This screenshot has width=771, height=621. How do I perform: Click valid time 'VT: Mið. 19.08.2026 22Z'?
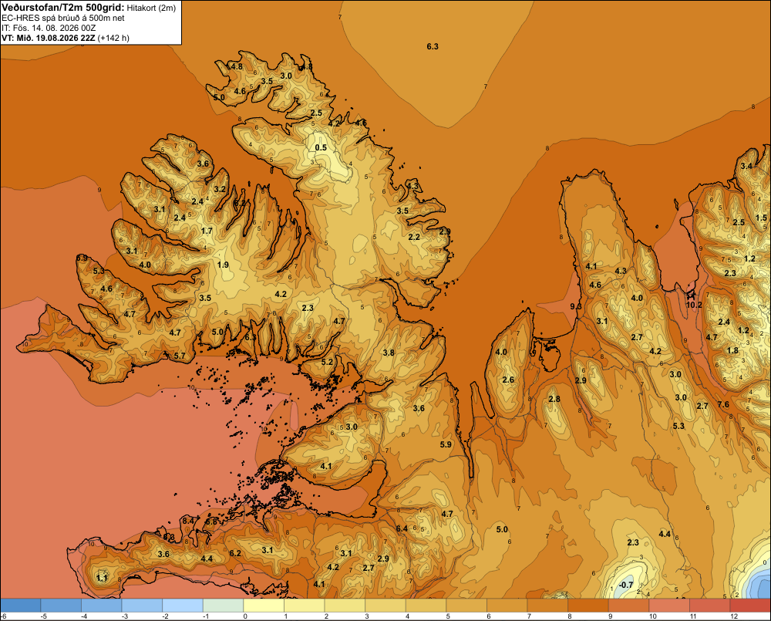click(x=48, y=38)
